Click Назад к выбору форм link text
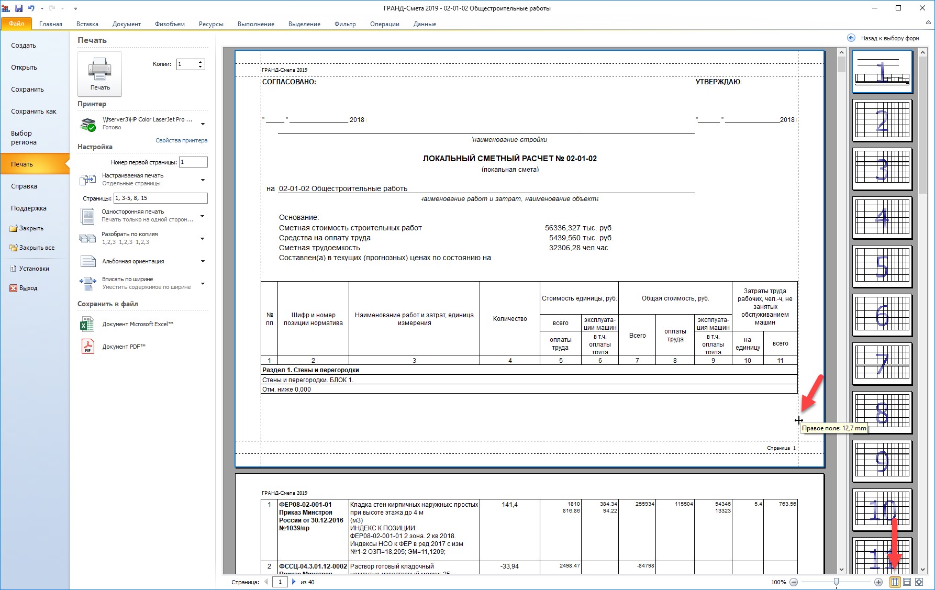 (890, 38)
